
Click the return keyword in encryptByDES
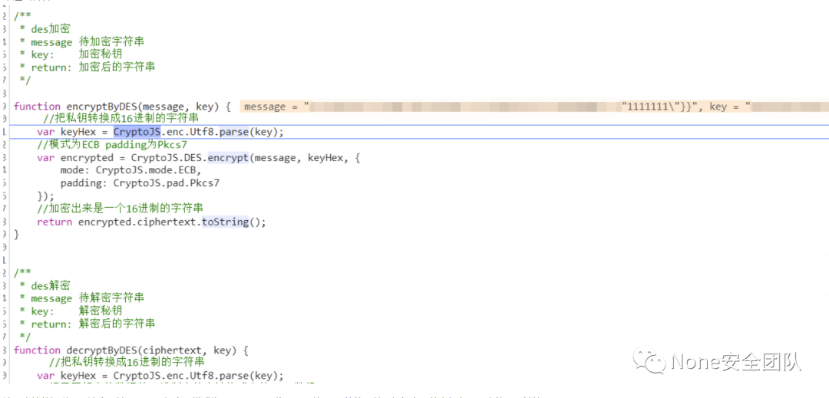[x=54, y=222]
